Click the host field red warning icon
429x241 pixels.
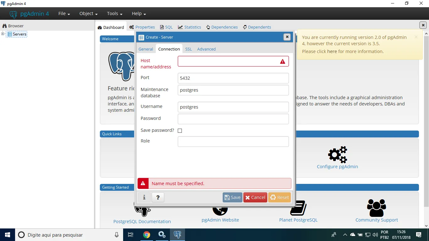pyautogui.click(x=283, y=62)
